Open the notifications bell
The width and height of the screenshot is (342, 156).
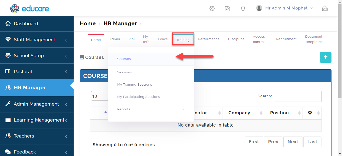coord(243,8)
